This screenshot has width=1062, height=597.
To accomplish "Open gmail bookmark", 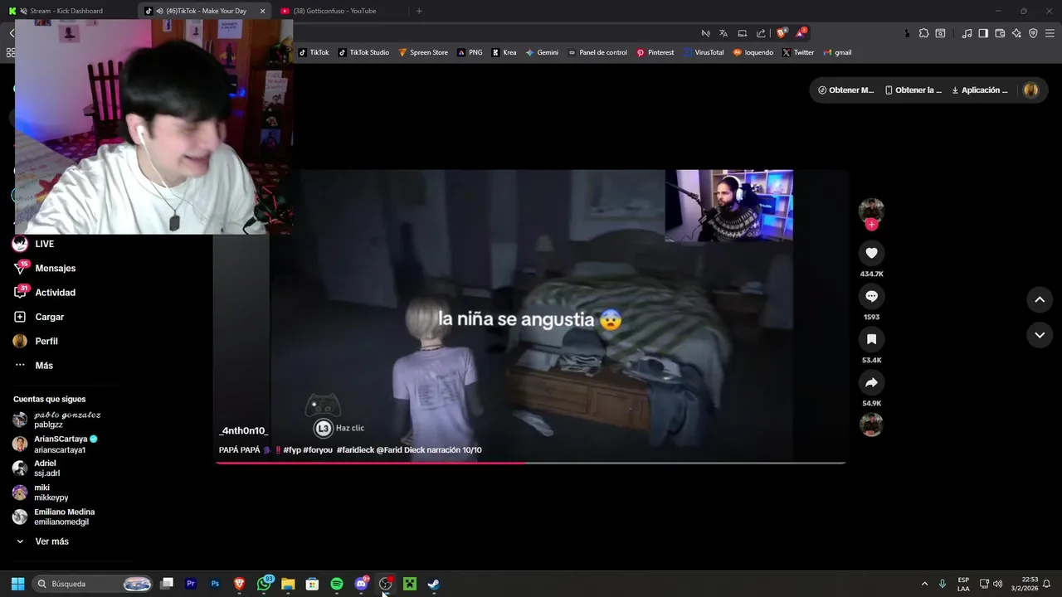I will click(838, 52).
